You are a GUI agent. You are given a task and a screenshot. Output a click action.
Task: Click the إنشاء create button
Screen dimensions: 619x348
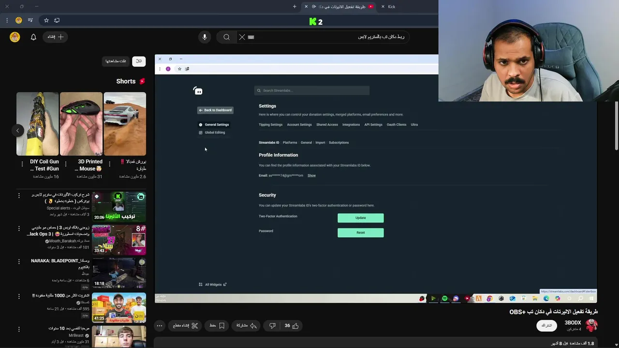[56, 37]
